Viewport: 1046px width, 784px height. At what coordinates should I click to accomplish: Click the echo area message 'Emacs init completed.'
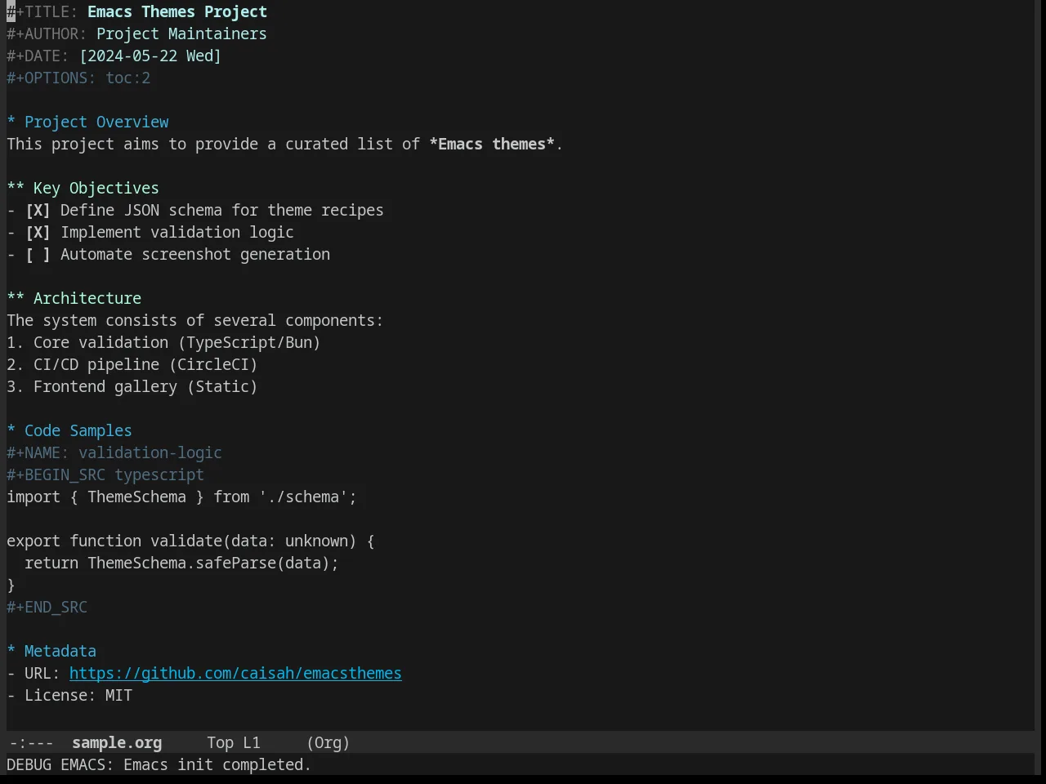tap(217, 764)
